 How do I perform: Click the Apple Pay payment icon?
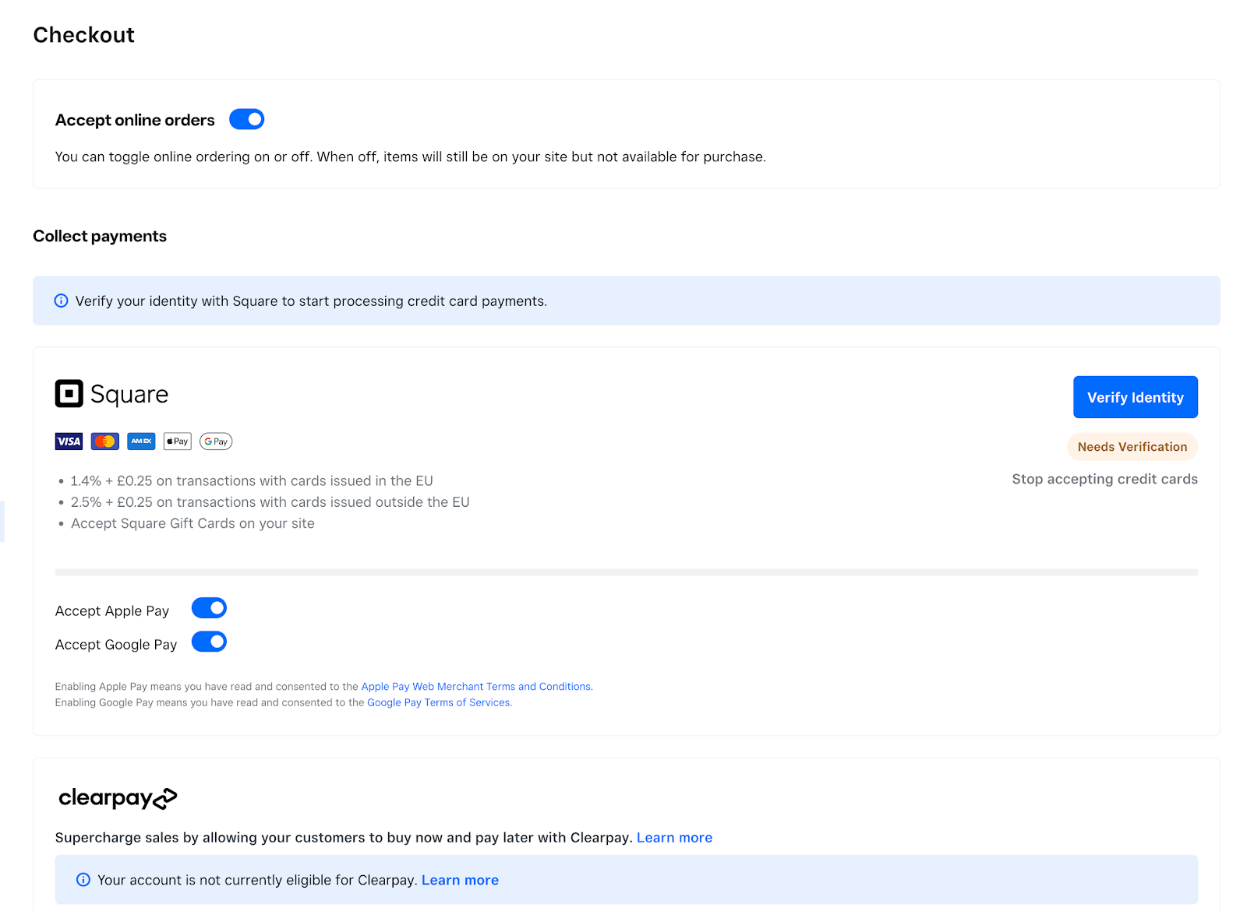(x=177, y=441)
